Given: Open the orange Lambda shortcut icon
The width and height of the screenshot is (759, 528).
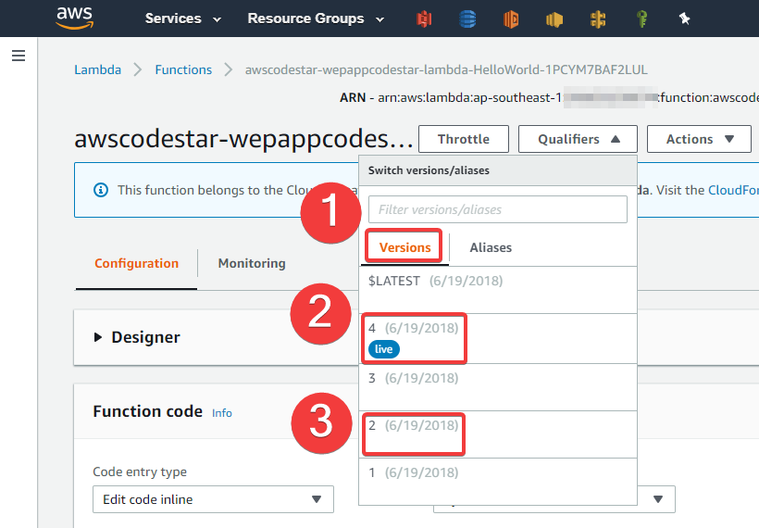Looking at the screenshot, I should point(511,19).
